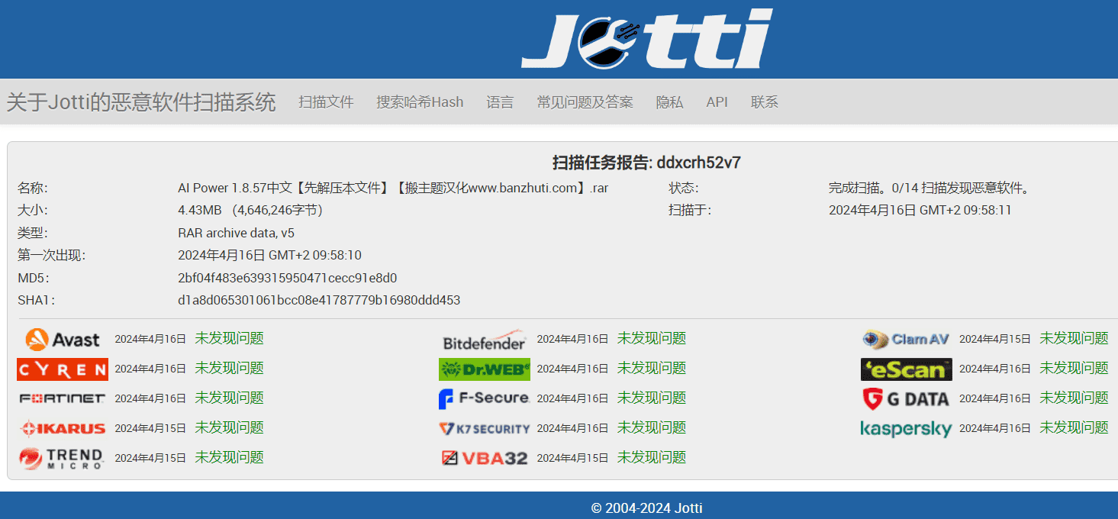
Task: Click the Cyren logo
Action: tap(63, 369)
